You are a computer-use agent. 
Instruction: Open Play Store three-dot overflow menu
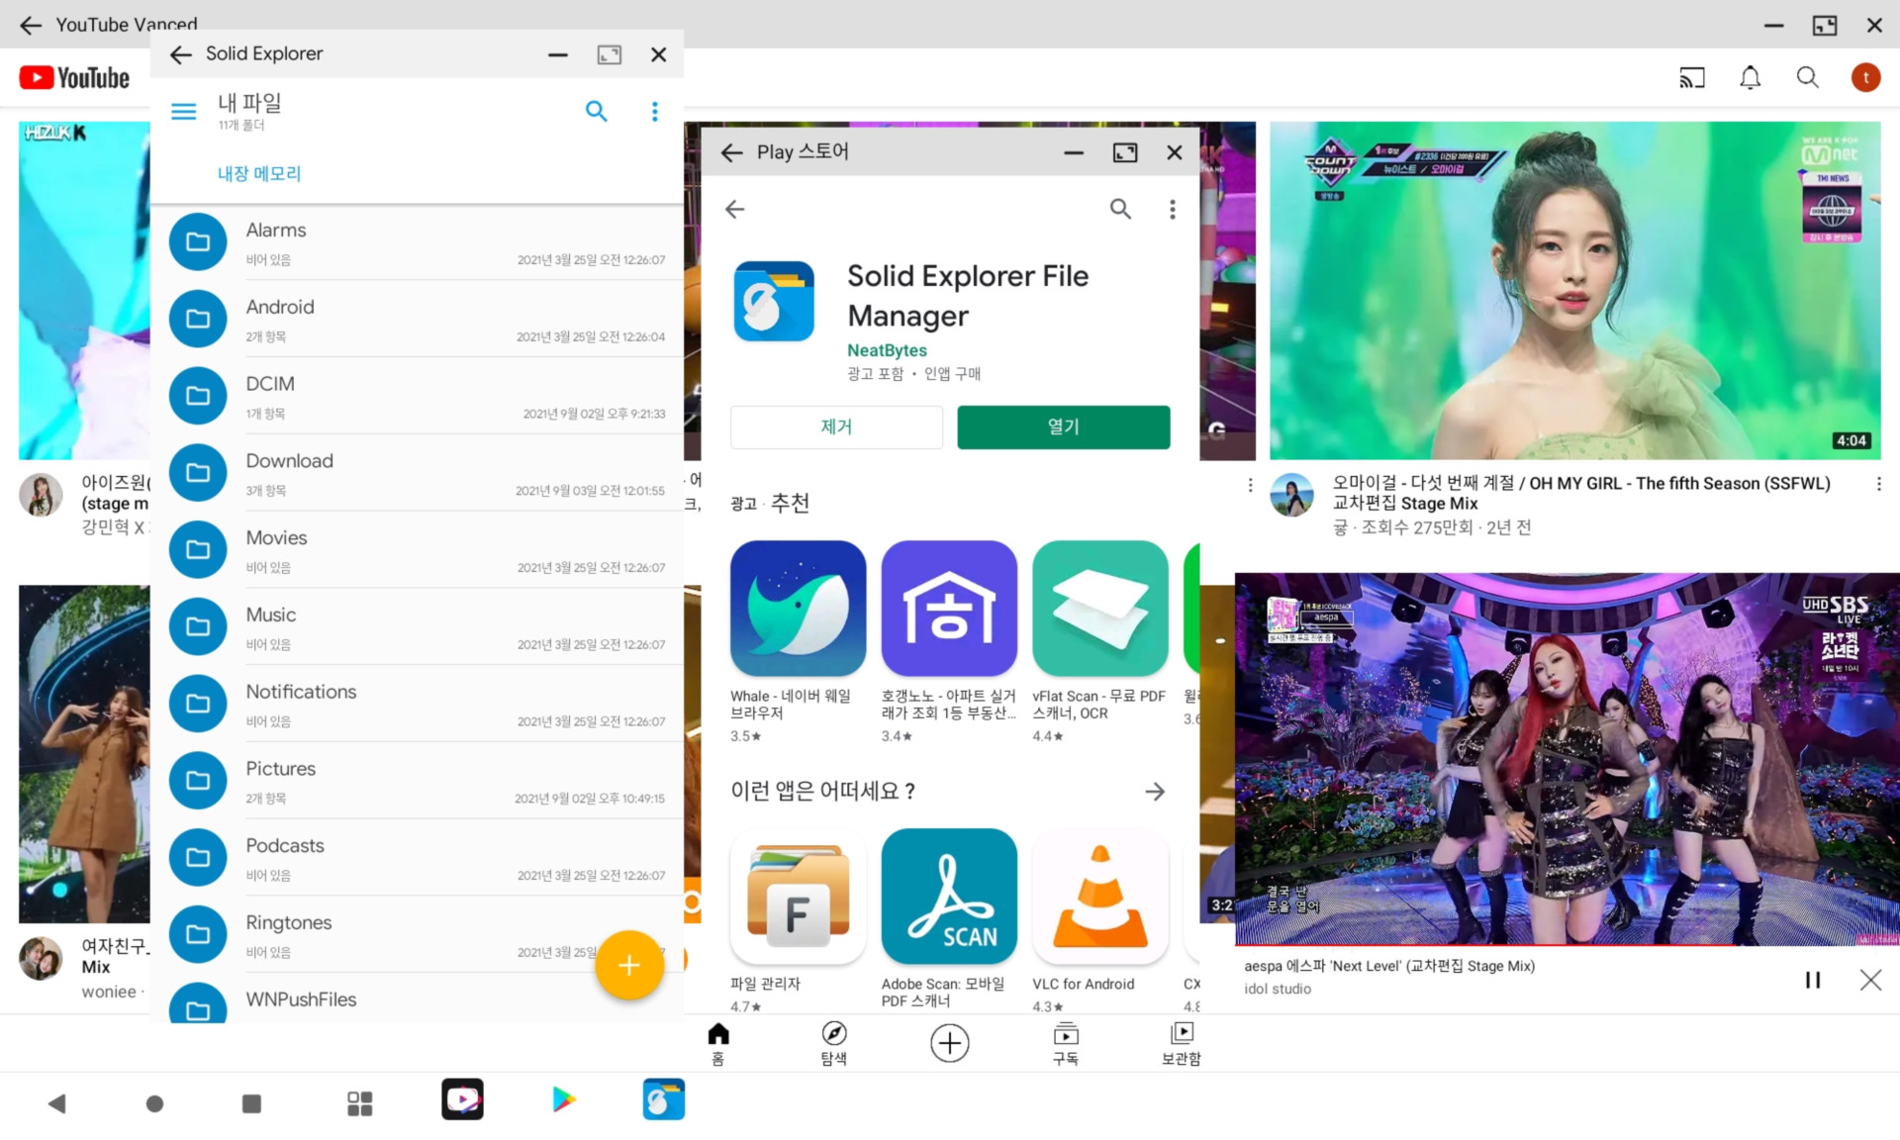[1173, 209]
